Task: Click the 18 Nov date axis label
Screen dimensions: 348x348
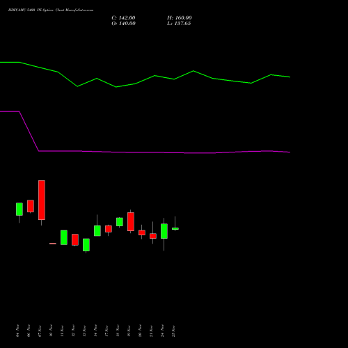Action: pos(118,331)
